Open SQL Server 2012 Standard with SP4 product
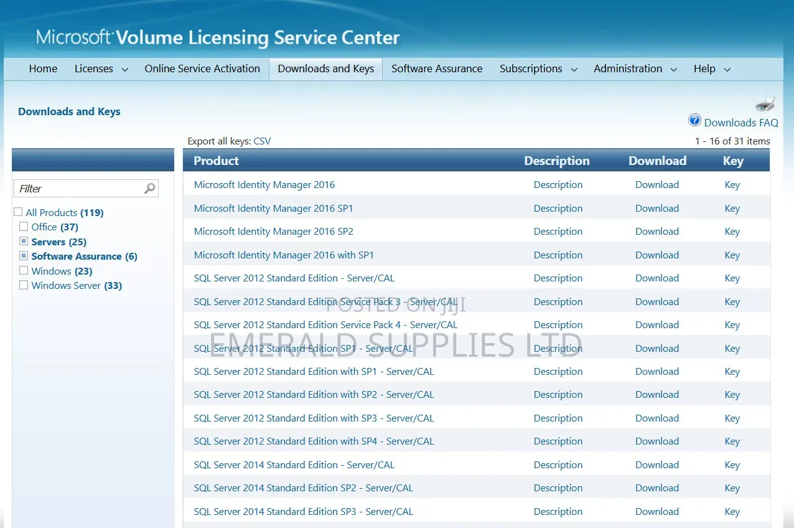Screen dimensions: 794x528 pos(314,441)
